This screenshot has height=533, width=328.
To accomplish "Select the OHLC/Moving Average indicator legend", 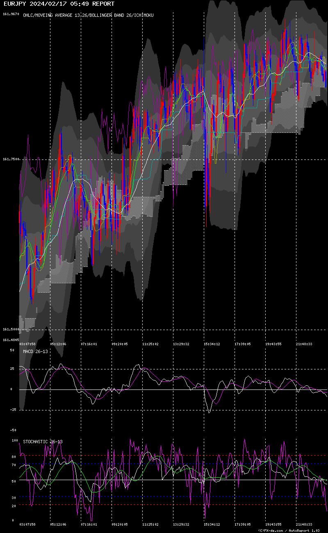I will (88, 15).
